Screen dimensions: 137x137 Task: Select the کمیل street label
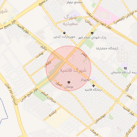tap(59, 84)
